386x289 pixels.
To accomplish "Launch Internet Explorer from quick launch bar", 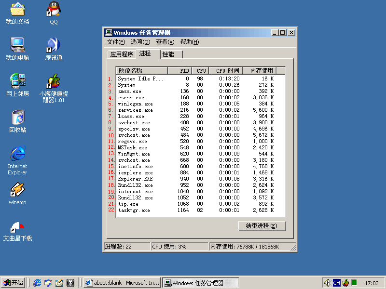I will (37, 283).
